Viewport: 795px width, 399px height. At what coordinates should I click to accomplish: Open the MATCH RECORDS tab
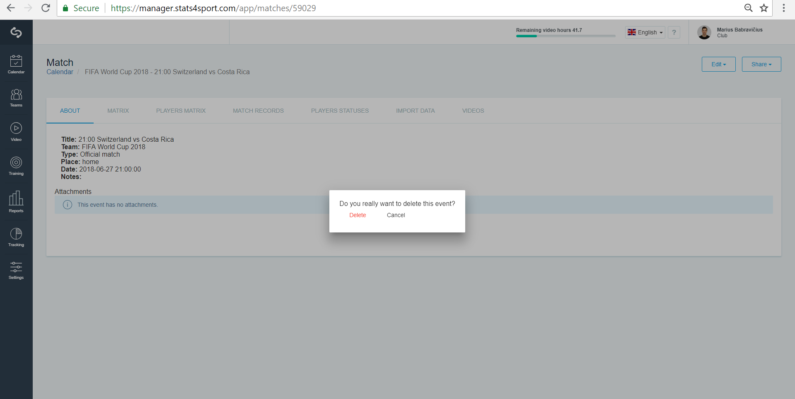pyautogui.click(x=258, y=111)
